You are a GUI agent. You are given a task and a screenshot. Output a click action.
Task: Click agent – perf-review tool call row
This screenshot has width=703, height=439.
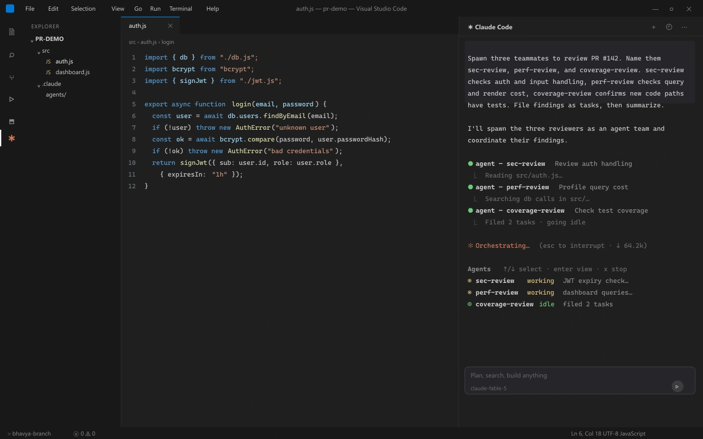(548, 187)
